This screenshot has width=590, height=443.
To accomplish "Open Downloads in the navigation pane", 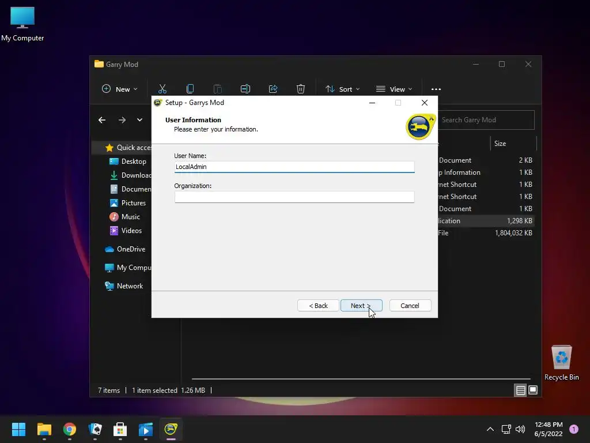I will [130, 175].
